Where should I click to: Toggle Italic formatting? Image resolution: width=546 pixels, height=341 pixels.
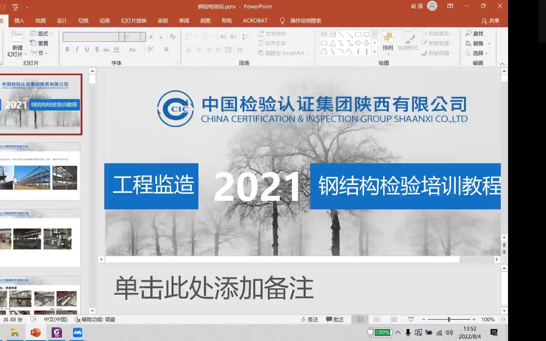(77, 49)
